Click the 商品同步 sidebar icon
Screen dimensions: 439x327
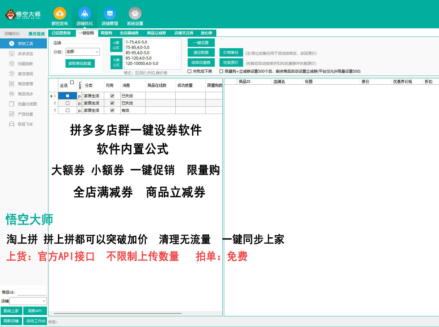tap(12, 94)
